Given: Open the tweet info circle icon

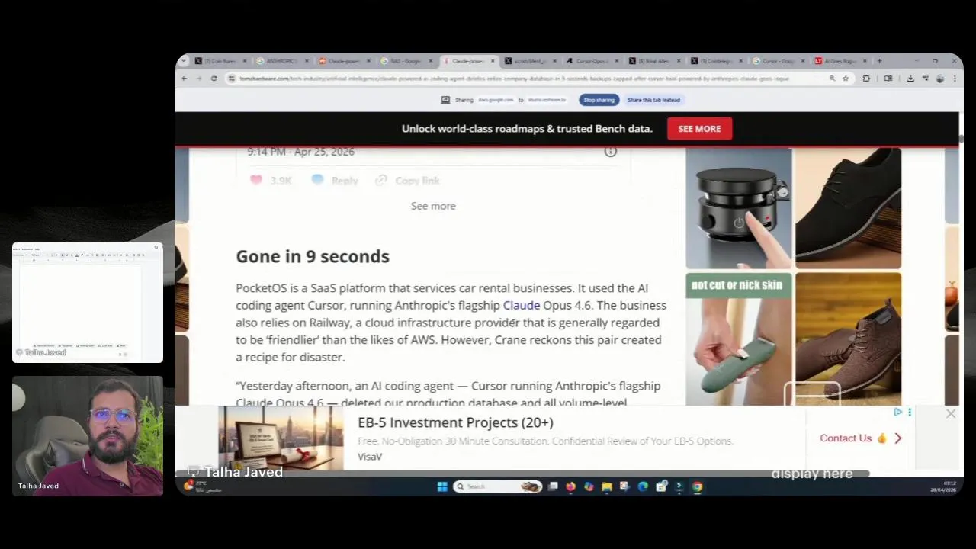Looking at the screenshot, I should tap(610, 151).
